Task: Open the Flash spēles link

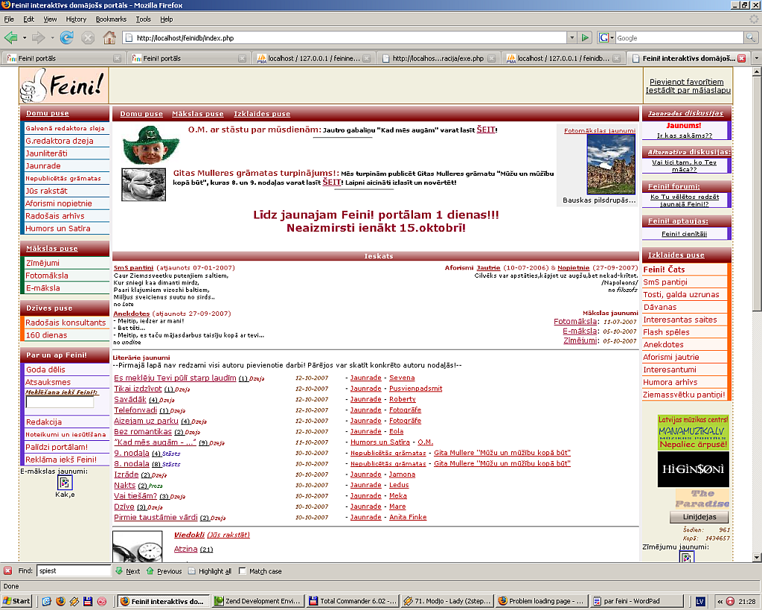Action: pos(666,332)
